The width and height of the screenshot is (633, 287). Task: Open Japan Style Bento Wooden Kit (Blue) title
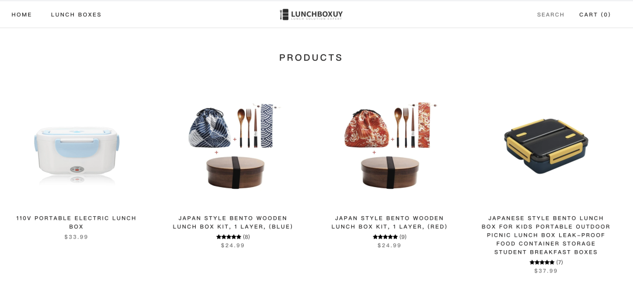coord(233,222)
